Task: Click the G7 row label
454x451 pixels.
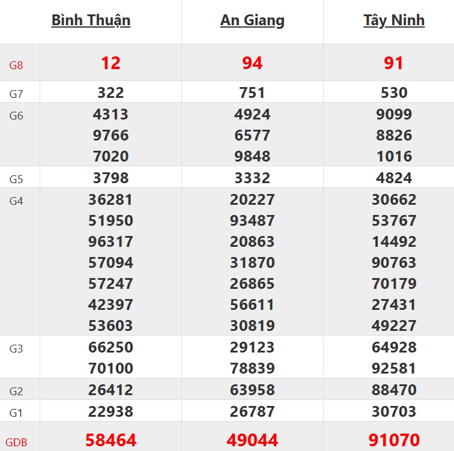Action: pyautogui.click(x=16, y=94)
